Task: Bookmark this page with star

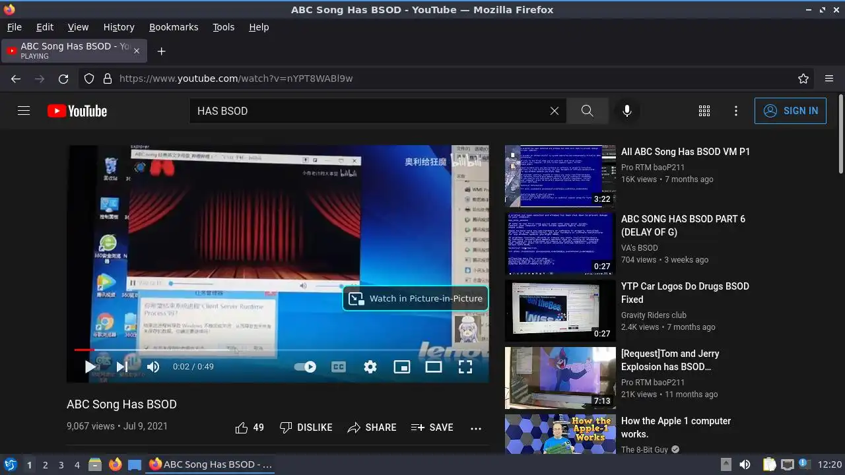Action: pos(803,79)
